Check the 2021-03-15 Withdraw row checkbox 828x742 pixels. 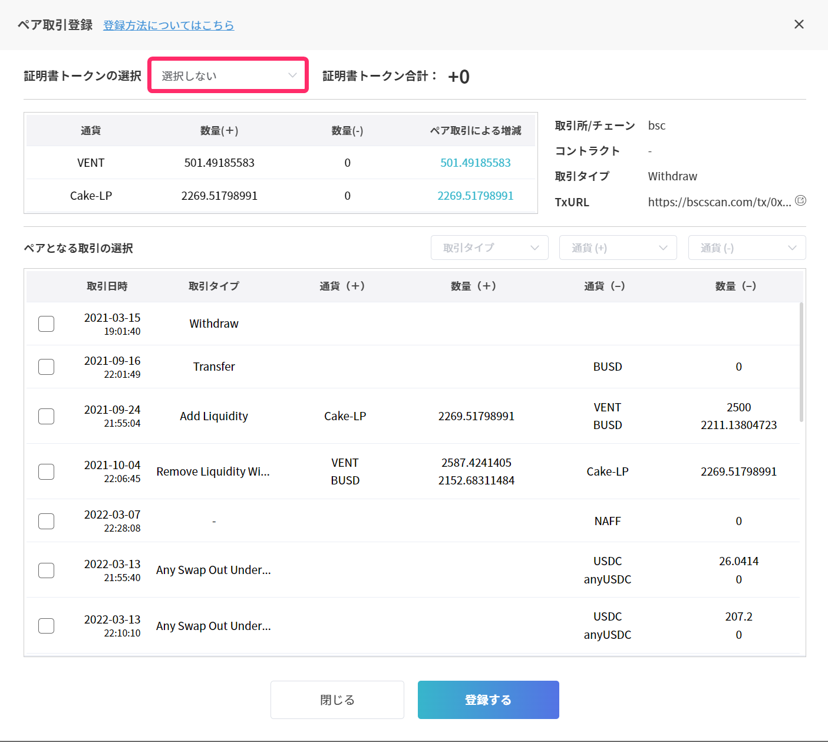click(46, 324)
